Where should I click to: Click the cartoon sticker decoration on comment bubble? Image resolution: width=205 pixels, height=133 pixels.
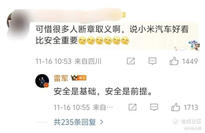(x=194, y=45)
